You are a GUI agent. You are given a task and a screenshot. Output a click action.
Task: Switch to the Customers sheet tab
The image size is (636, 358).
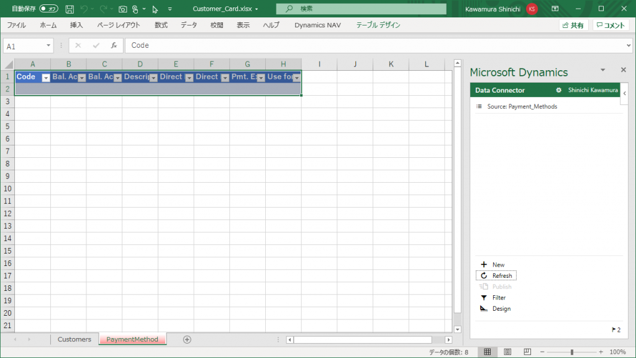tap(75, 339)
